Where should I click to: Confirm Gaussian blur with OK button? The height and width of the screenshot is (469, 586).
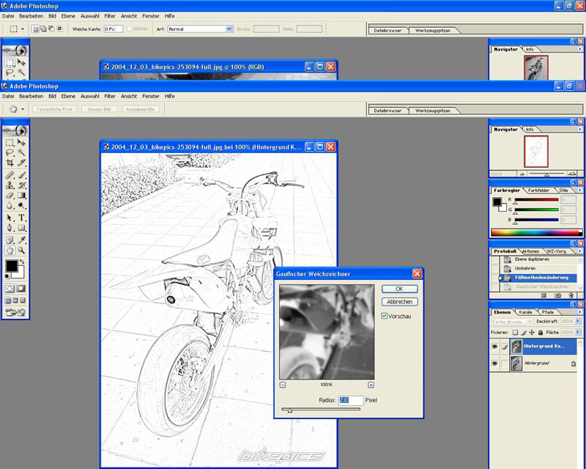pos(399,289)
